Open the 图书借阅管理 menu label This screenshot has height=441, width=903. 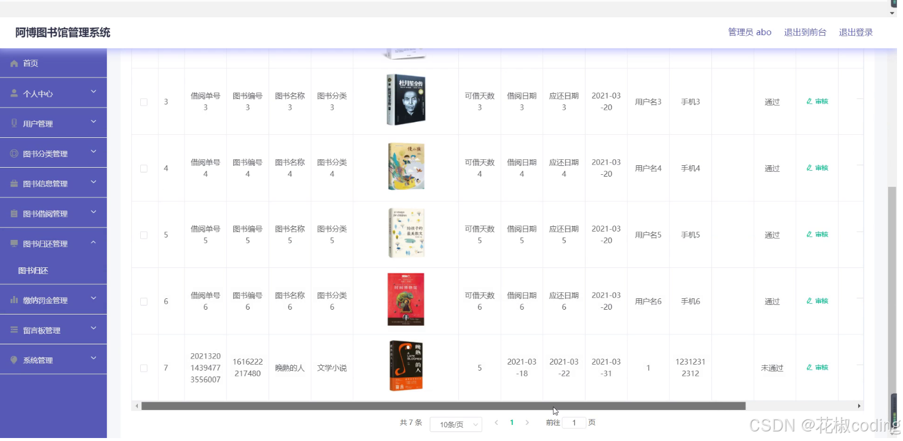coord(45,214)
